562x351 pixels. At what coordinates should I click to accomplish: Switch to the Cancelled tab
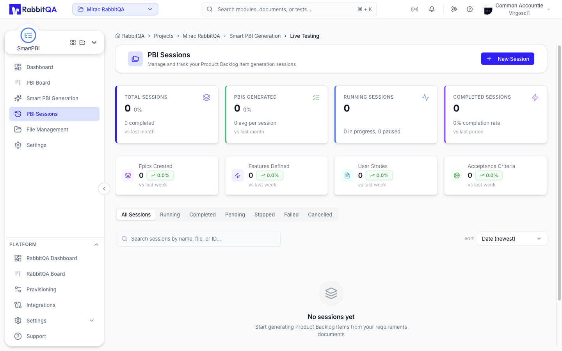click(x=320, y=214)
